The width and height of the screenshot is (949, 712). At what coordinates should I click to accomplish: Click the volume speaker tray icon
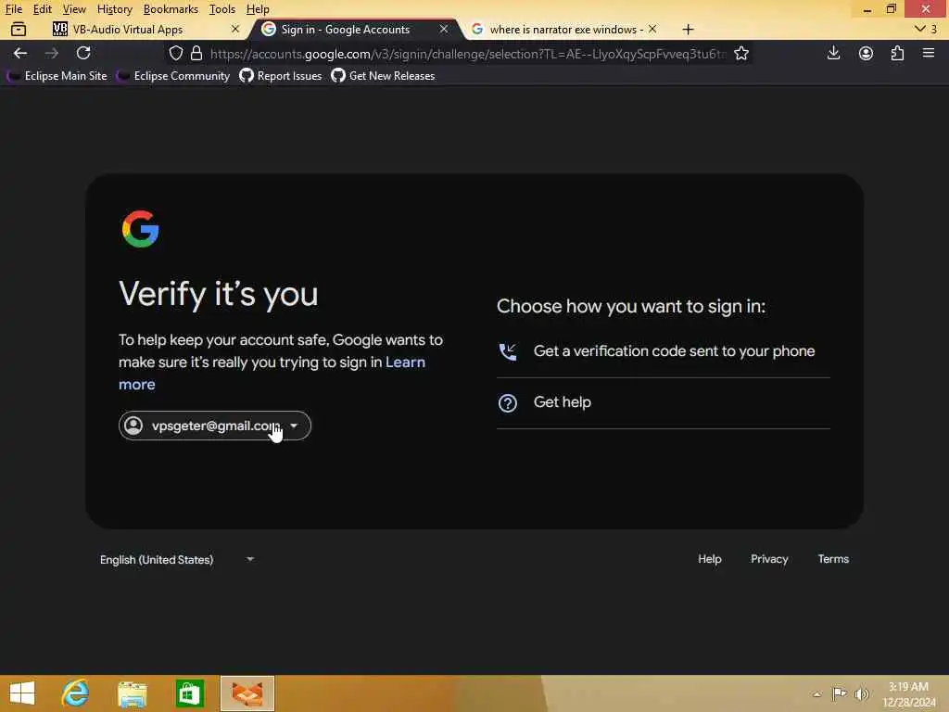862,693
